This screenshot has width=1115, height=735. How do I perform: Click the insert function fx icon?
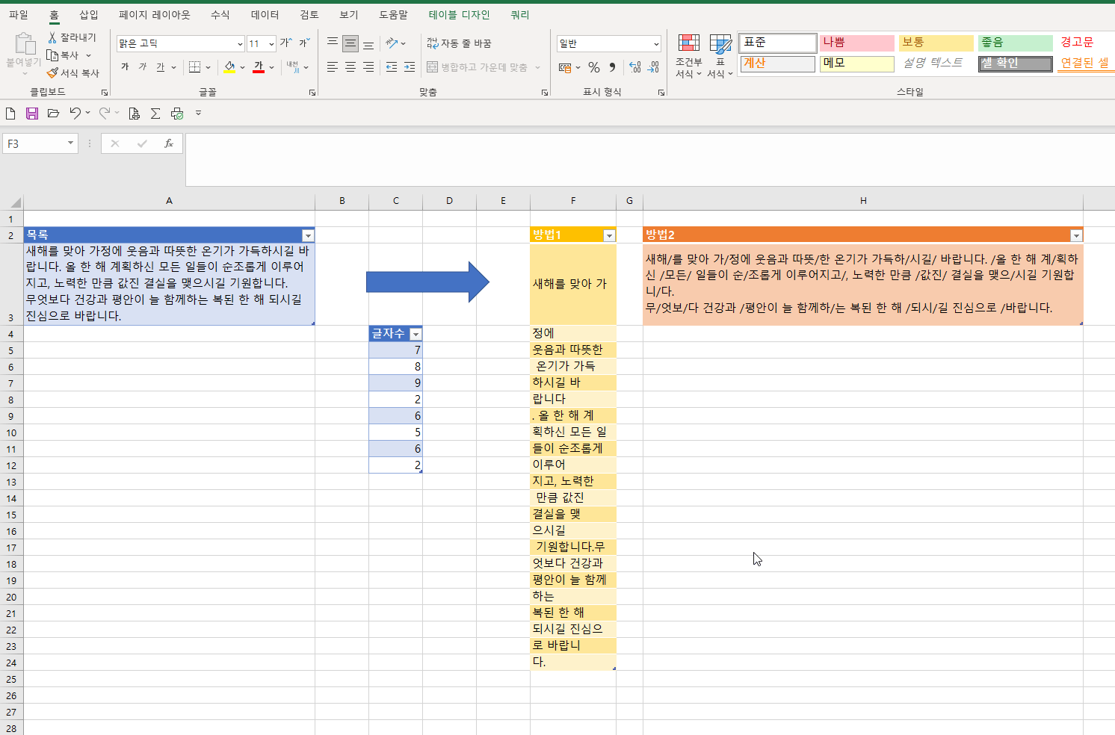169,143
